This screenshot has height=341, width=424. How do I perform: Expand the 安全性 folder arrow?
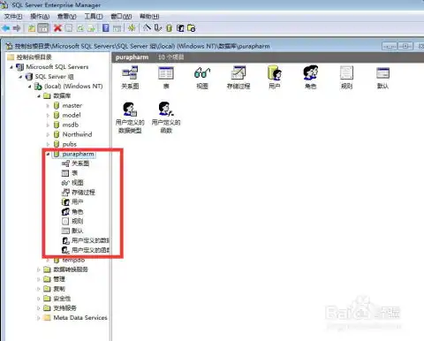click(39, 299)
